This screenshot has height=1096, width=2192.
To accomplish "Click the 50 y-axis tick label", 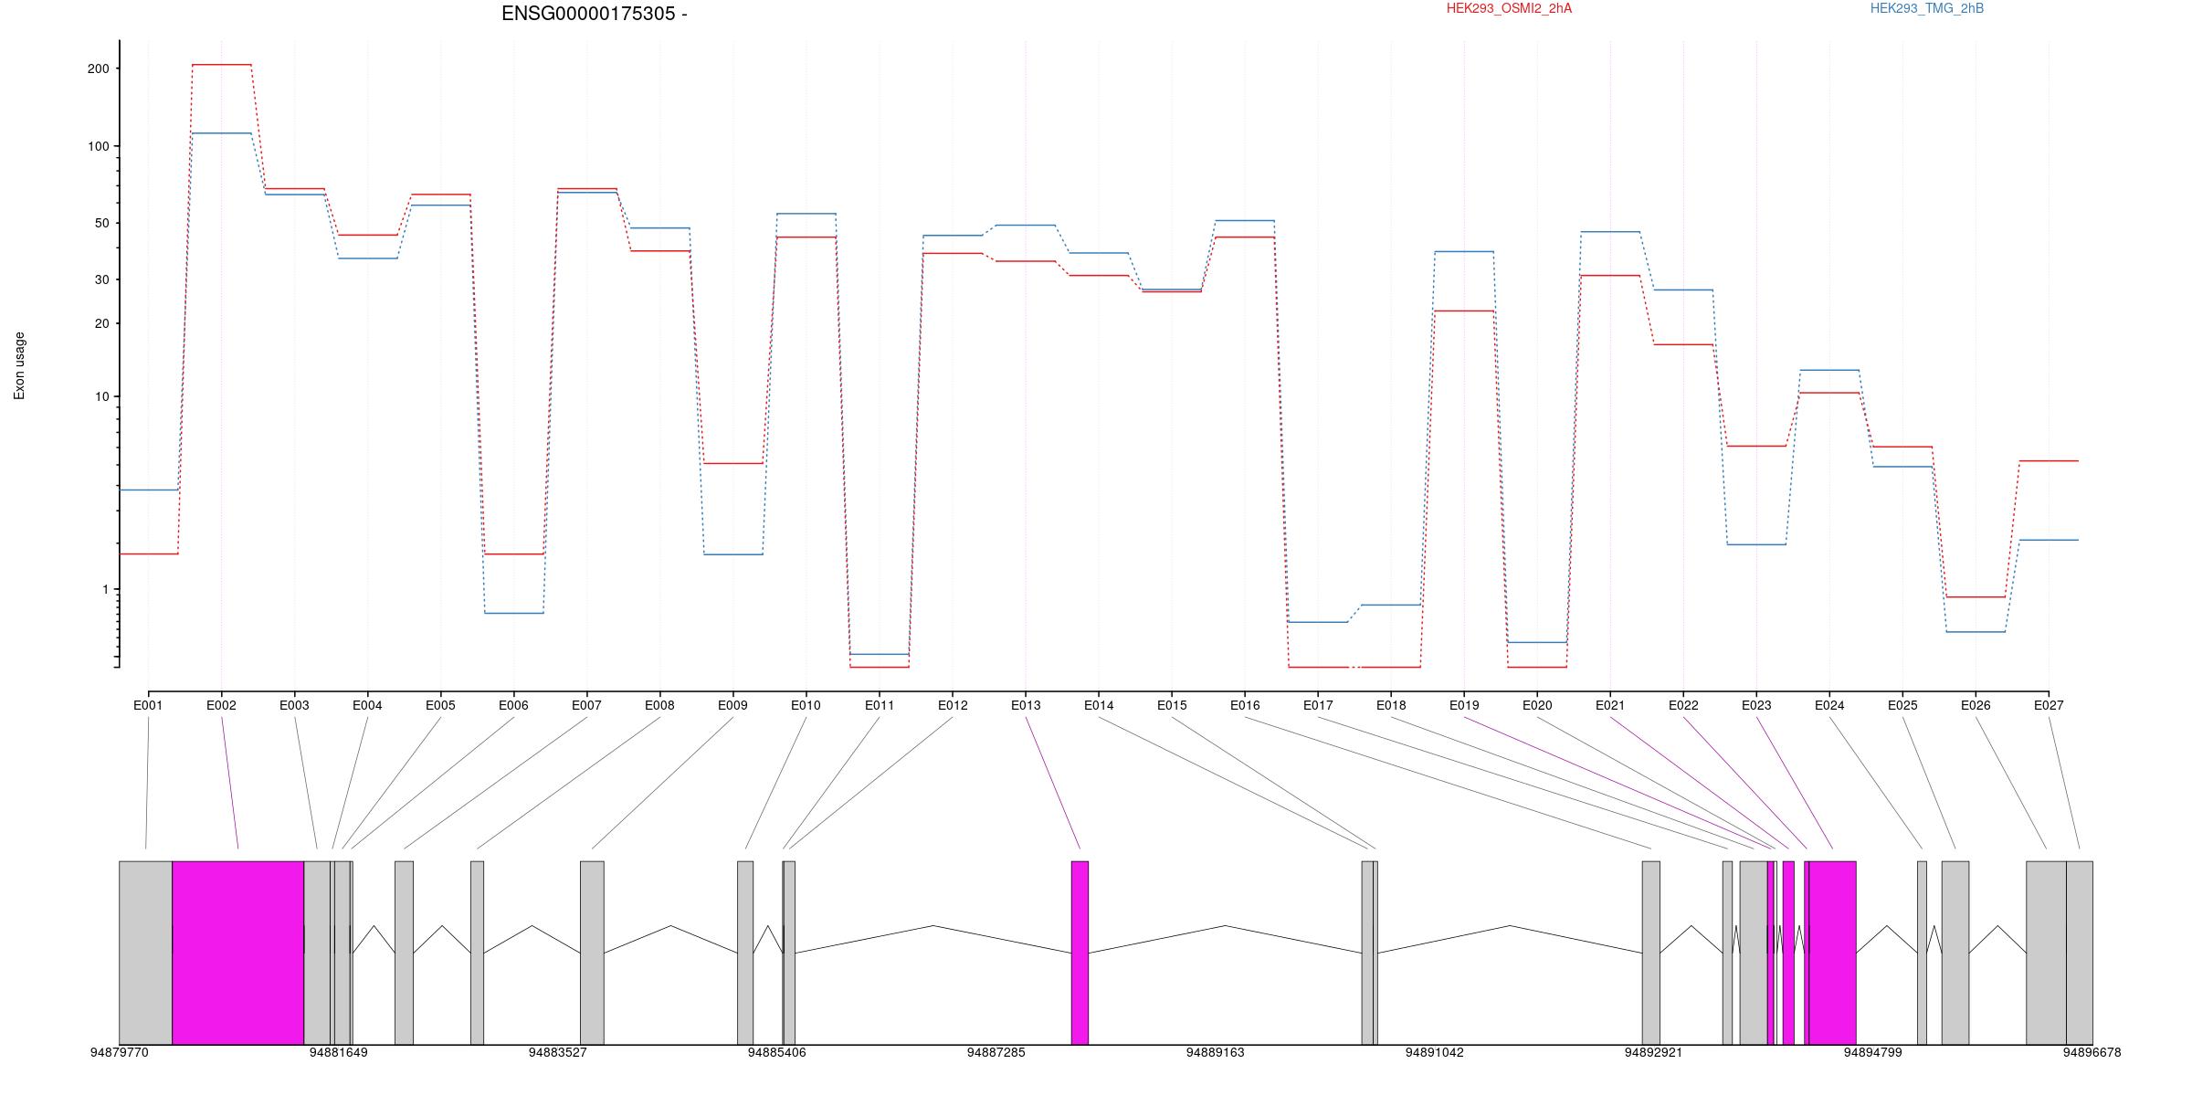I will click(101, 223).
